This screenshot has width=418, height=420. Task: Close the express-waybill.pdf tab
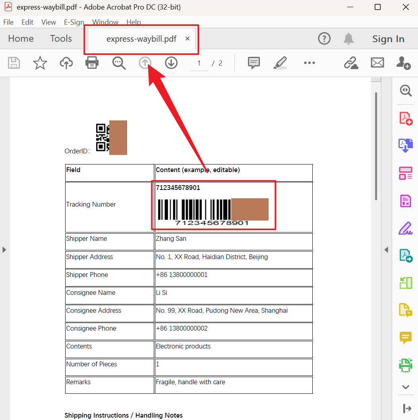pyautogui.click(x=188, y=39)
